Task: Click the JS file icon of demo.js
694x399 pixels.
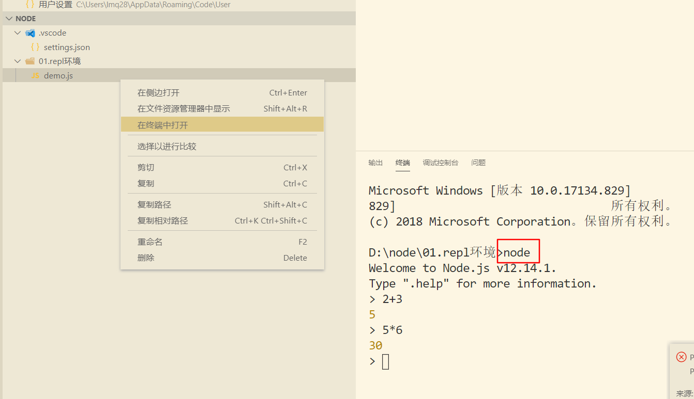Action: coord(35,76)
